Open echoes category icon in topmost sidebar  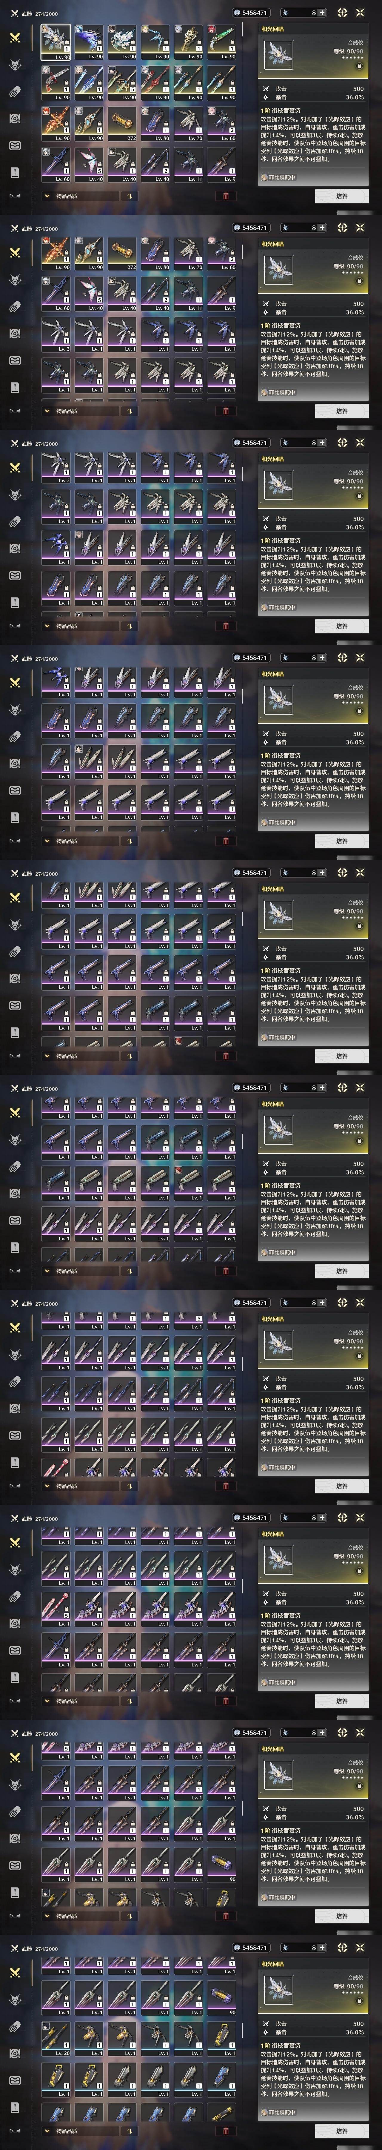coord(14,65)
